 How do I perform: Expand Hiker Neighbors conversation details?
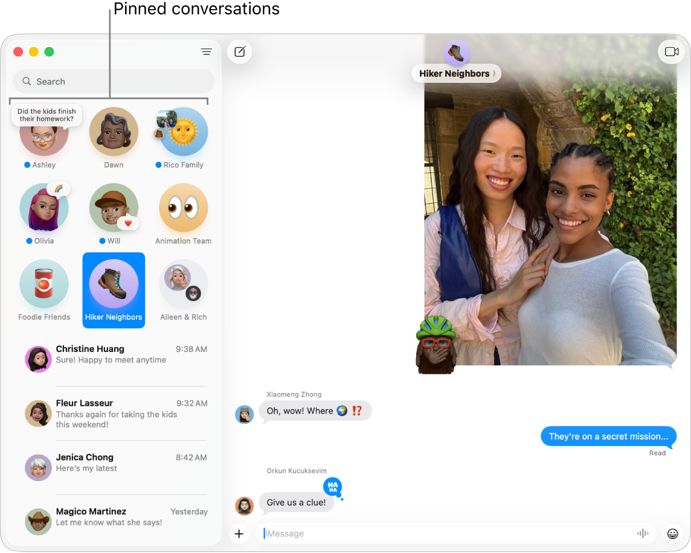(456, 73)
